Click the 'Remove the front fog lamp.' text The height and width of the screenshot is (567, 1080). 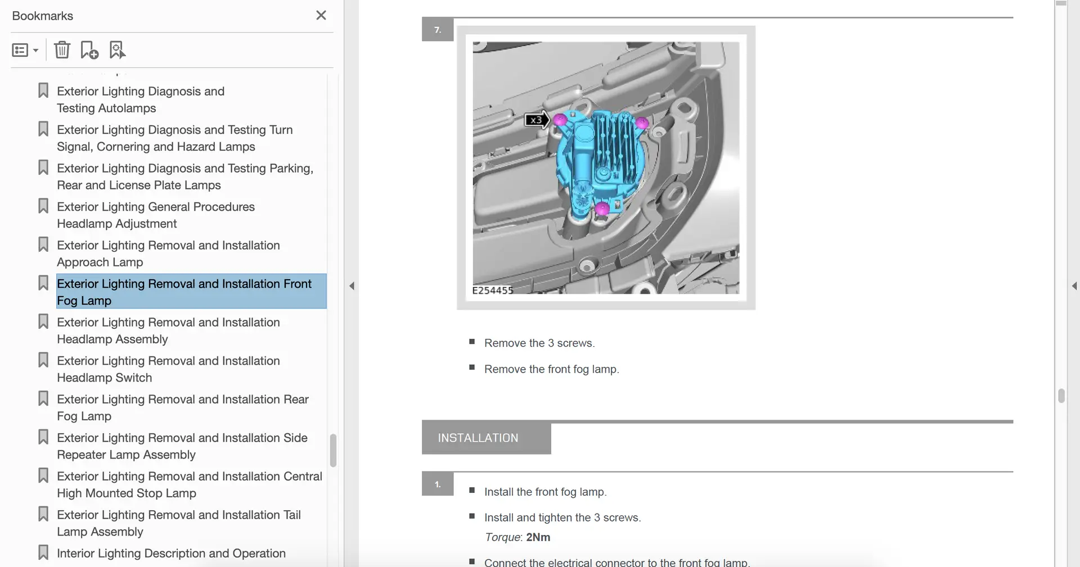point(551,369)
